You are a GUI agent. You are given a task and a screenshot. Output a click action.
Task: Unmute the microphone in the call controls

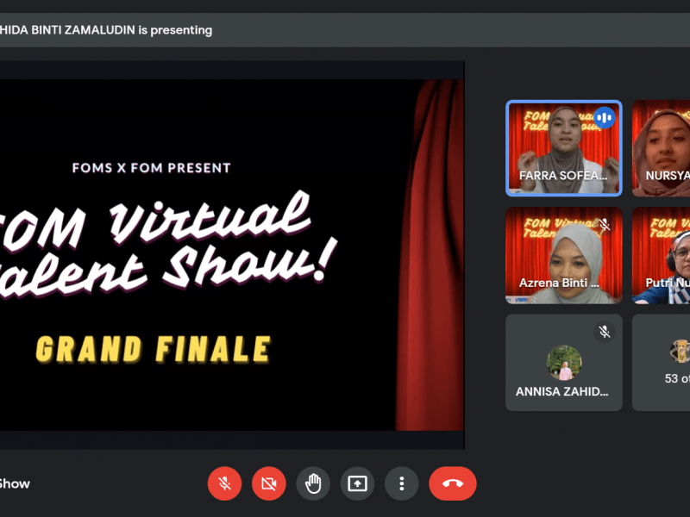click(224, 483)
